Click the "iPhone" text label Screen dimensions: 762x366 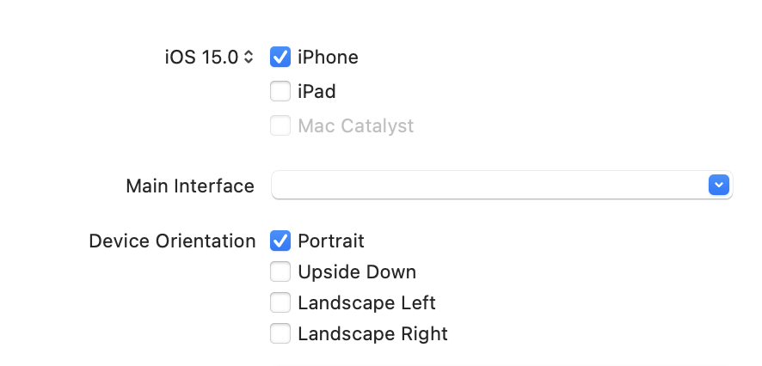click(328, 58)
